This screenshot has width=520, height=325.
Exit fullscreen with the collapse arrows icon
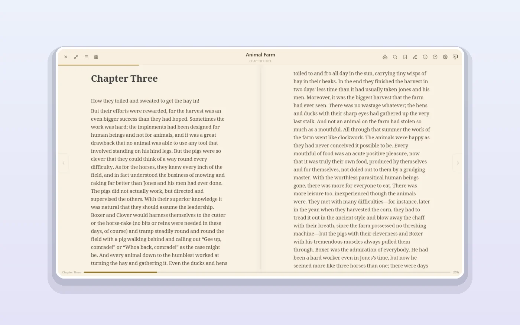pyautogui.click(x=76, y=57)
